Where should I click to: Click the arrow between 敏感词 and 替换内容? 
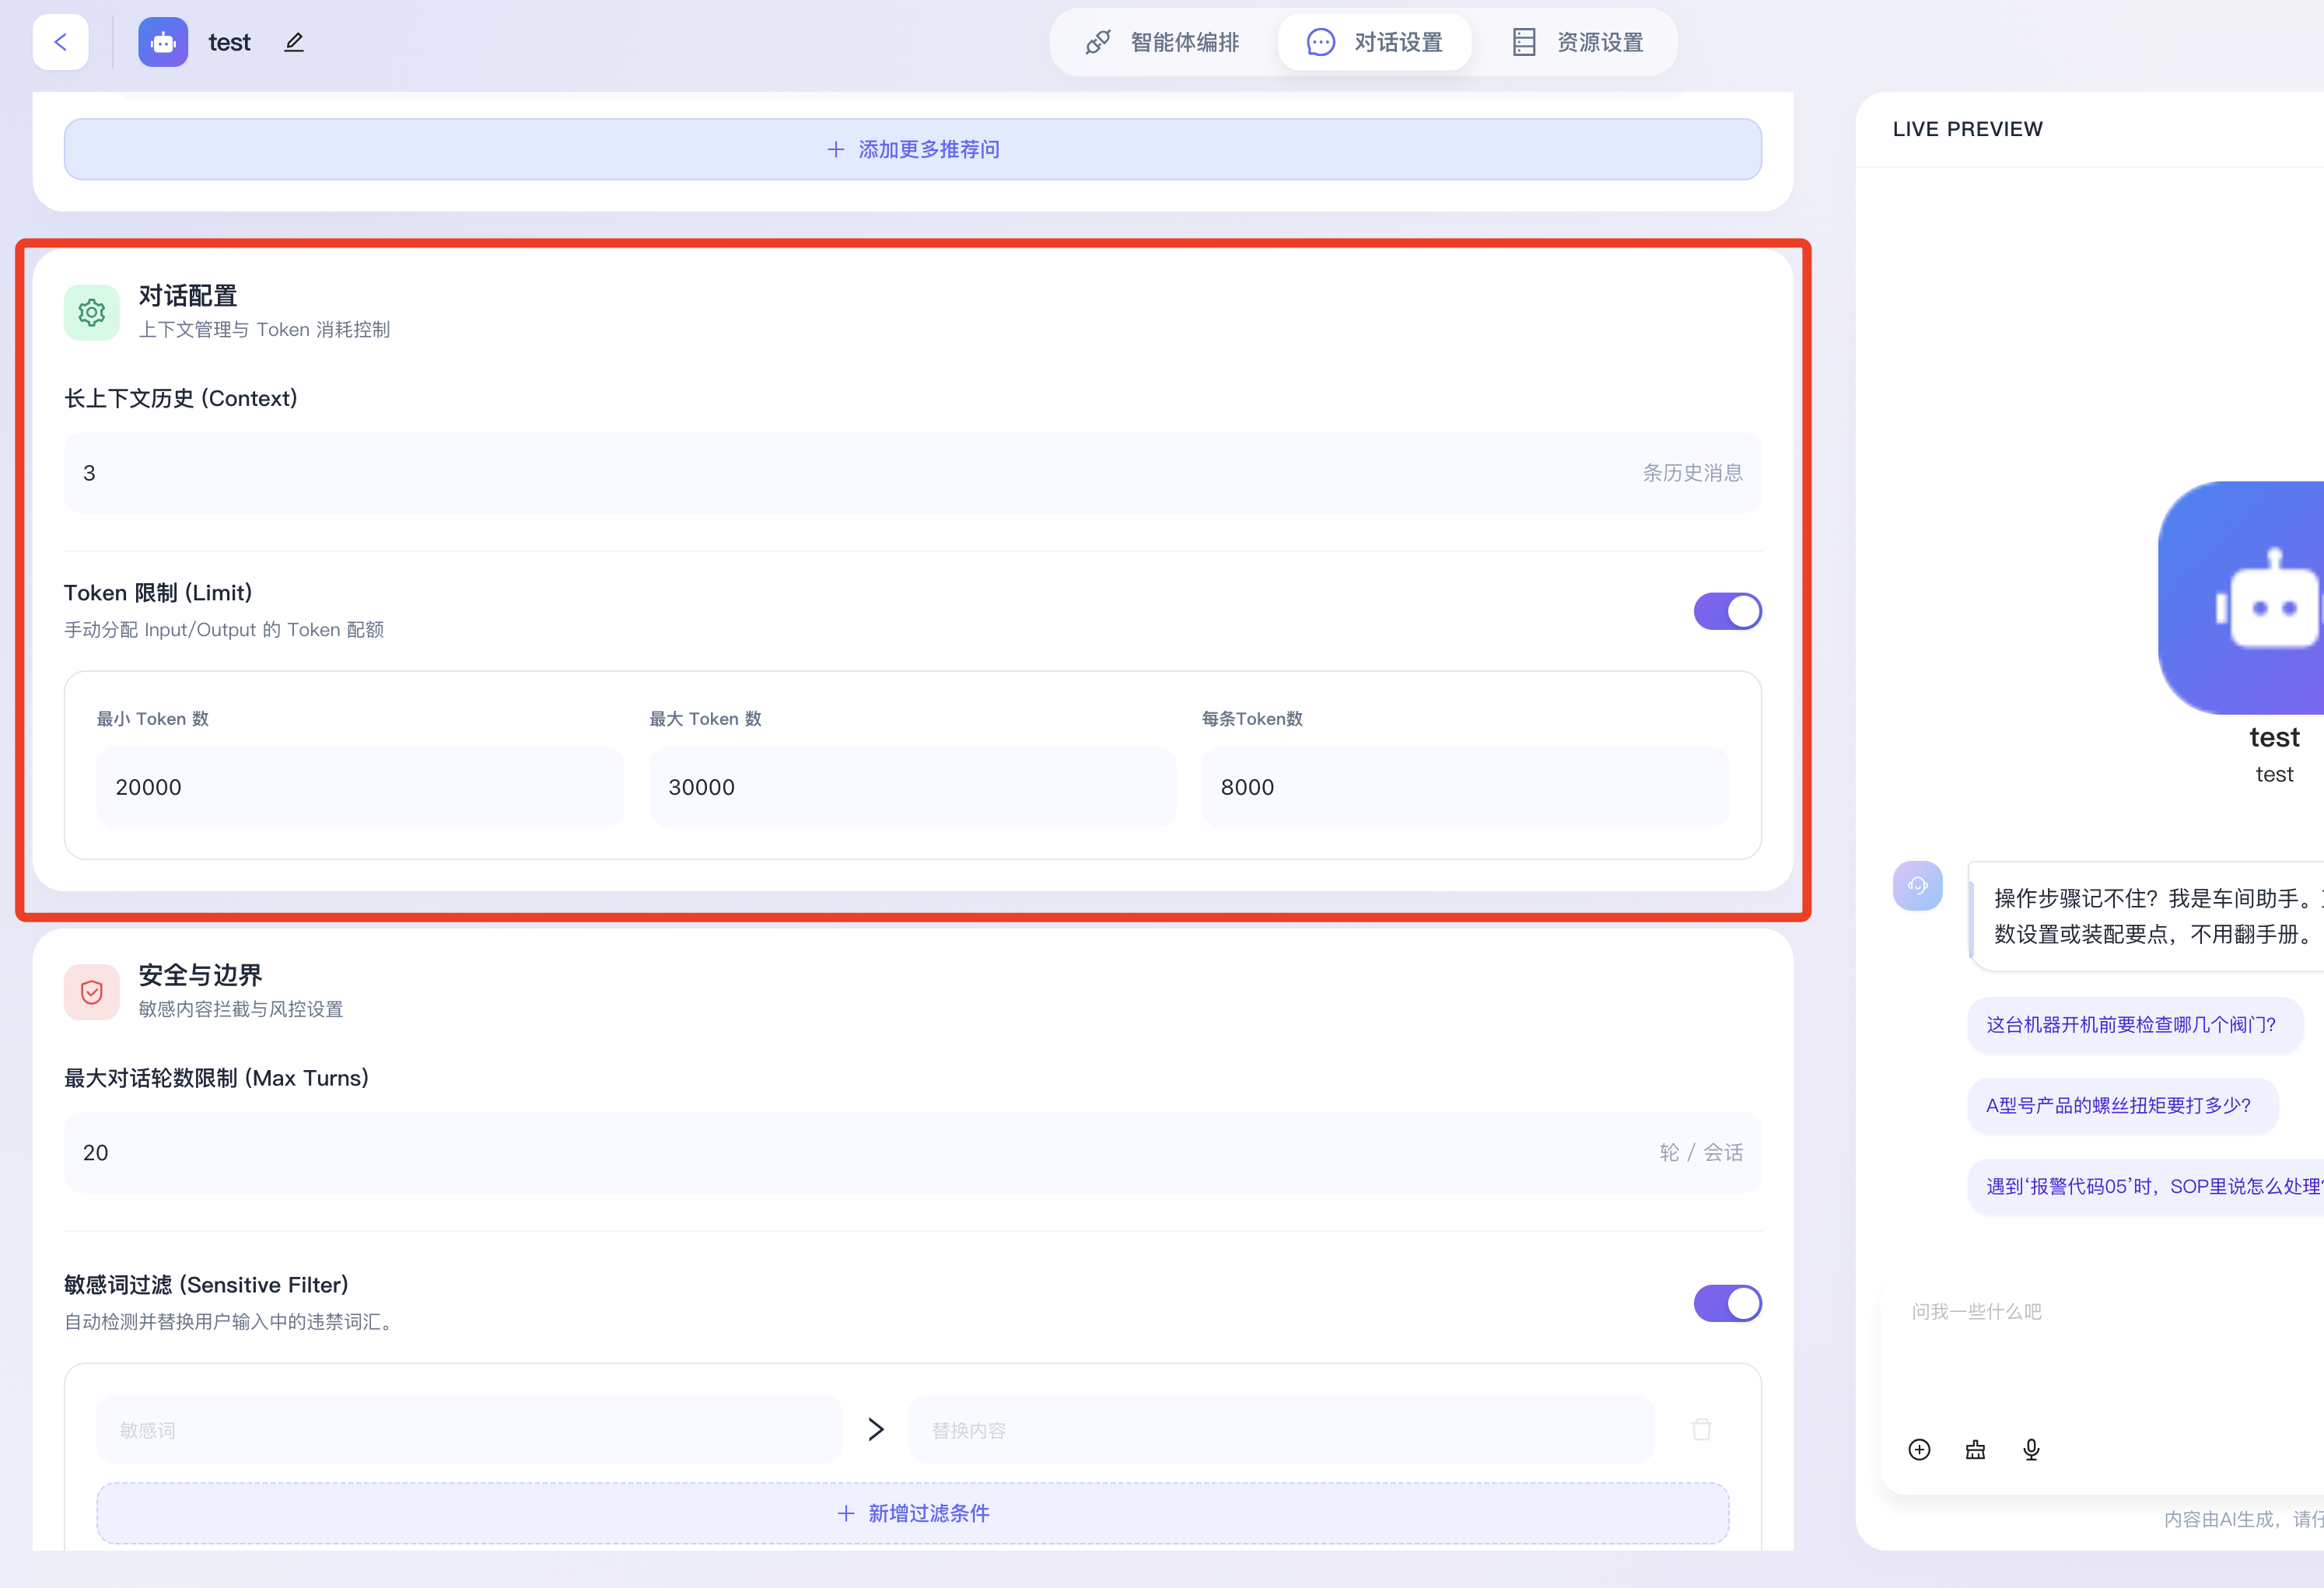[875, 1429]
